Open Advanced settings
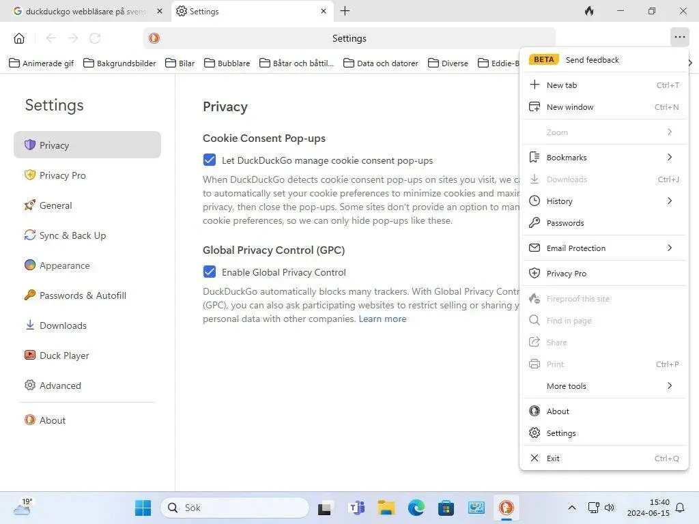 point(87,385)
